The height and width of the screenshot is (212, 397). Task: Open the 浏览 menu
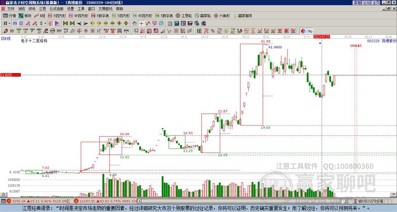point(22,9)
